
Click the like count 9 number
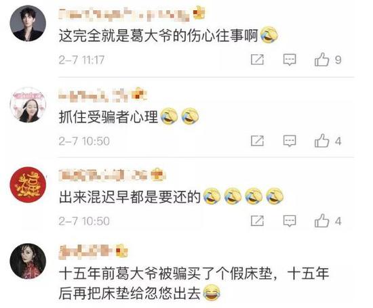click(338, 60)
